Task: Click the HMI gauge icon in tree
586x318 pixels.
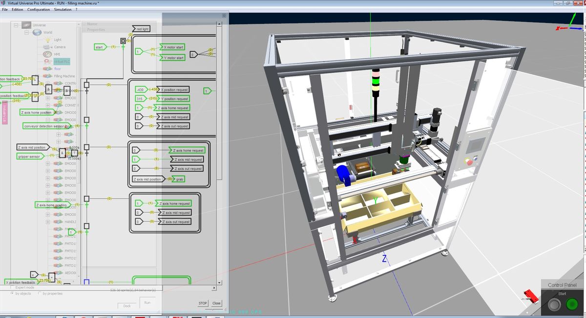Action: point(47,54)
